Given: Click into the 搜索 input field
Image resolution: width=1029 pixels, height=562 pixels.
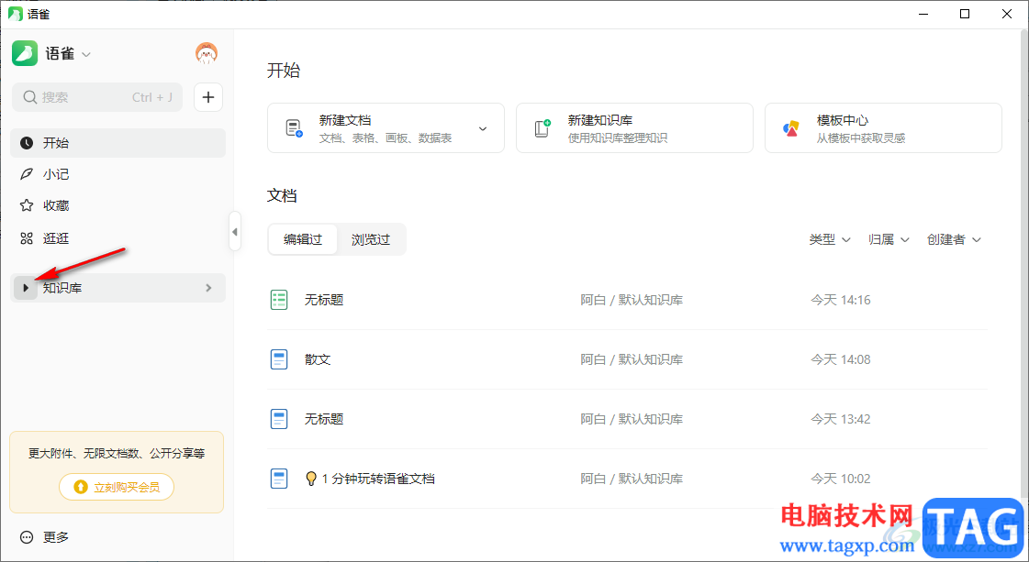Looking at the screenshot, I should [97, 97].
